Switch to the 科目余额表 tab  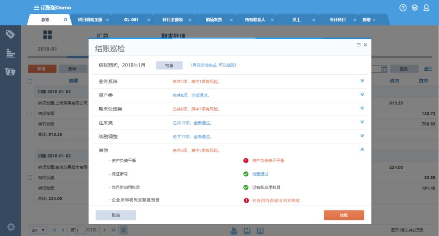(172, 19)
